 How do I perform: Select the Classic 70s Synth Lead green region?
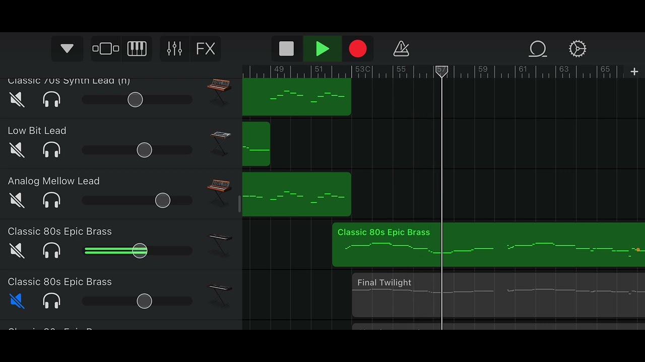pyautogui.click(x=297, y=97)
